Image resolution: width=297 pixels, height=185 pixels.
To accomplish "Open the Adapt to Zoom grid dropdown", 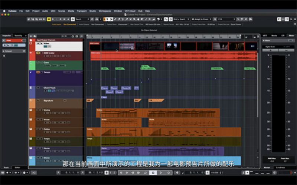I will (200, 19).
